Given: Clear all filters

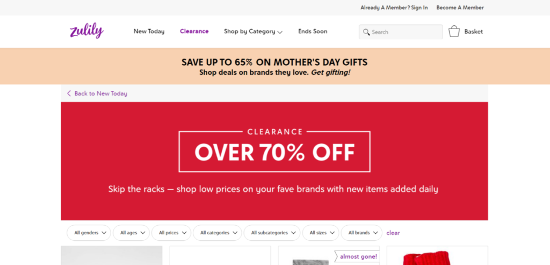Looking at the screenshot, I should click(393, 233).
